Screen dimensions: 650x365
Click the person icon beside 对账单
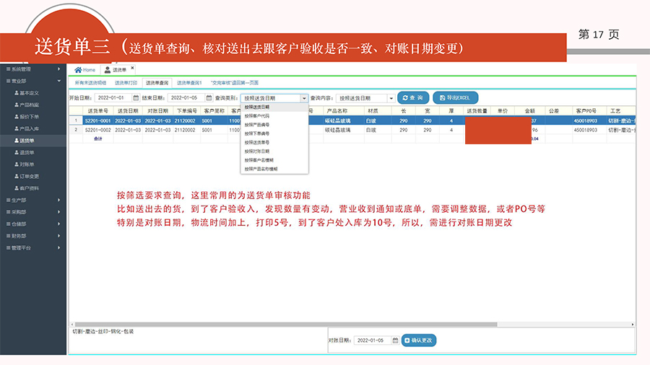click(17, 164)
